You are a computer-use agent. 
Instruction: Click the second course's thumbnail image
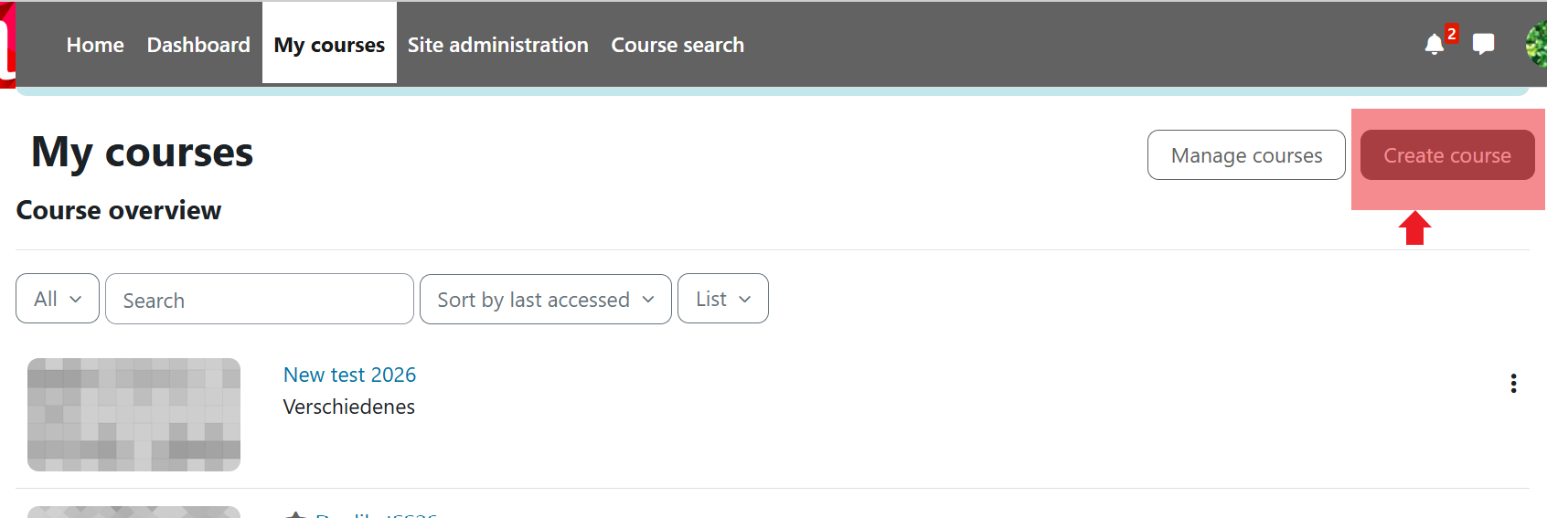coord(133,512)
